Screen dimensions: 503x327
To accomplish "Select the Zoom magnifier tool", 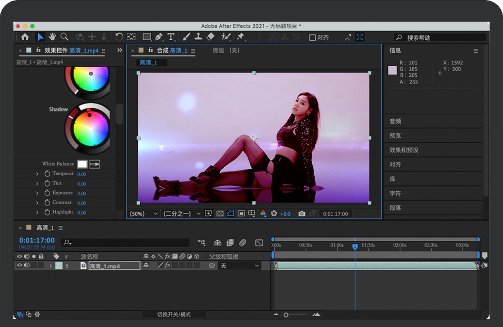I will coord(64,37).
